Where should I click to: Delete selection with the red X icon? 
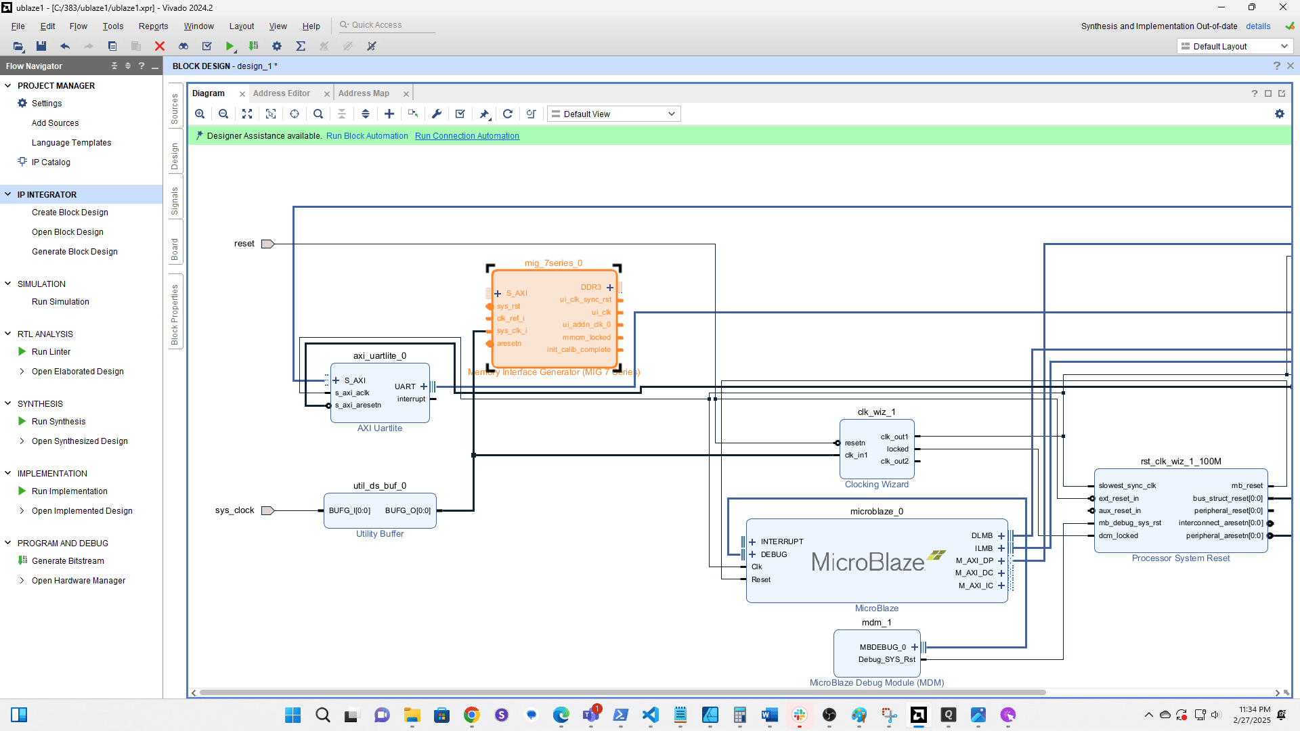(x=160, y=46)
